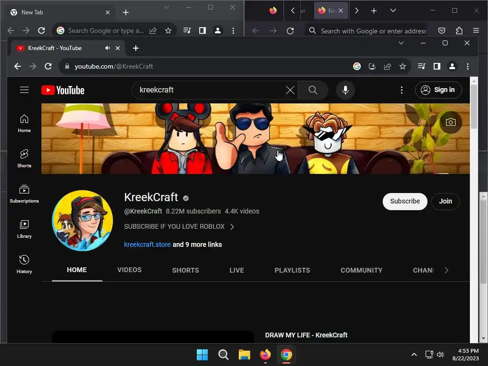The image size is (488, 366).
Task: Click the Sign in button
Action: coord(438,90)
